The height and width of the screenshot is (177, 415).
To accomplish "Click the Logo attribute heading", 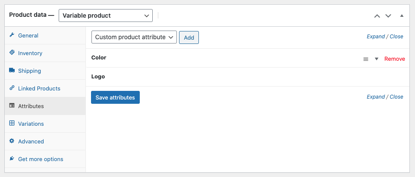I will pos(98,77).
